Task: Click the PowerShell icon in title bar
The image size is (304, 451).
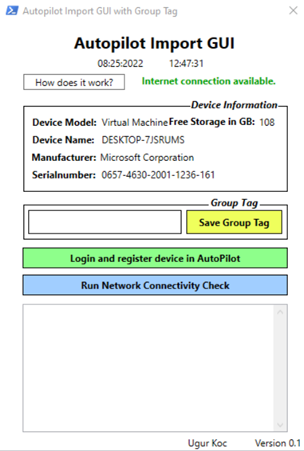Action: tap(12, 10)
